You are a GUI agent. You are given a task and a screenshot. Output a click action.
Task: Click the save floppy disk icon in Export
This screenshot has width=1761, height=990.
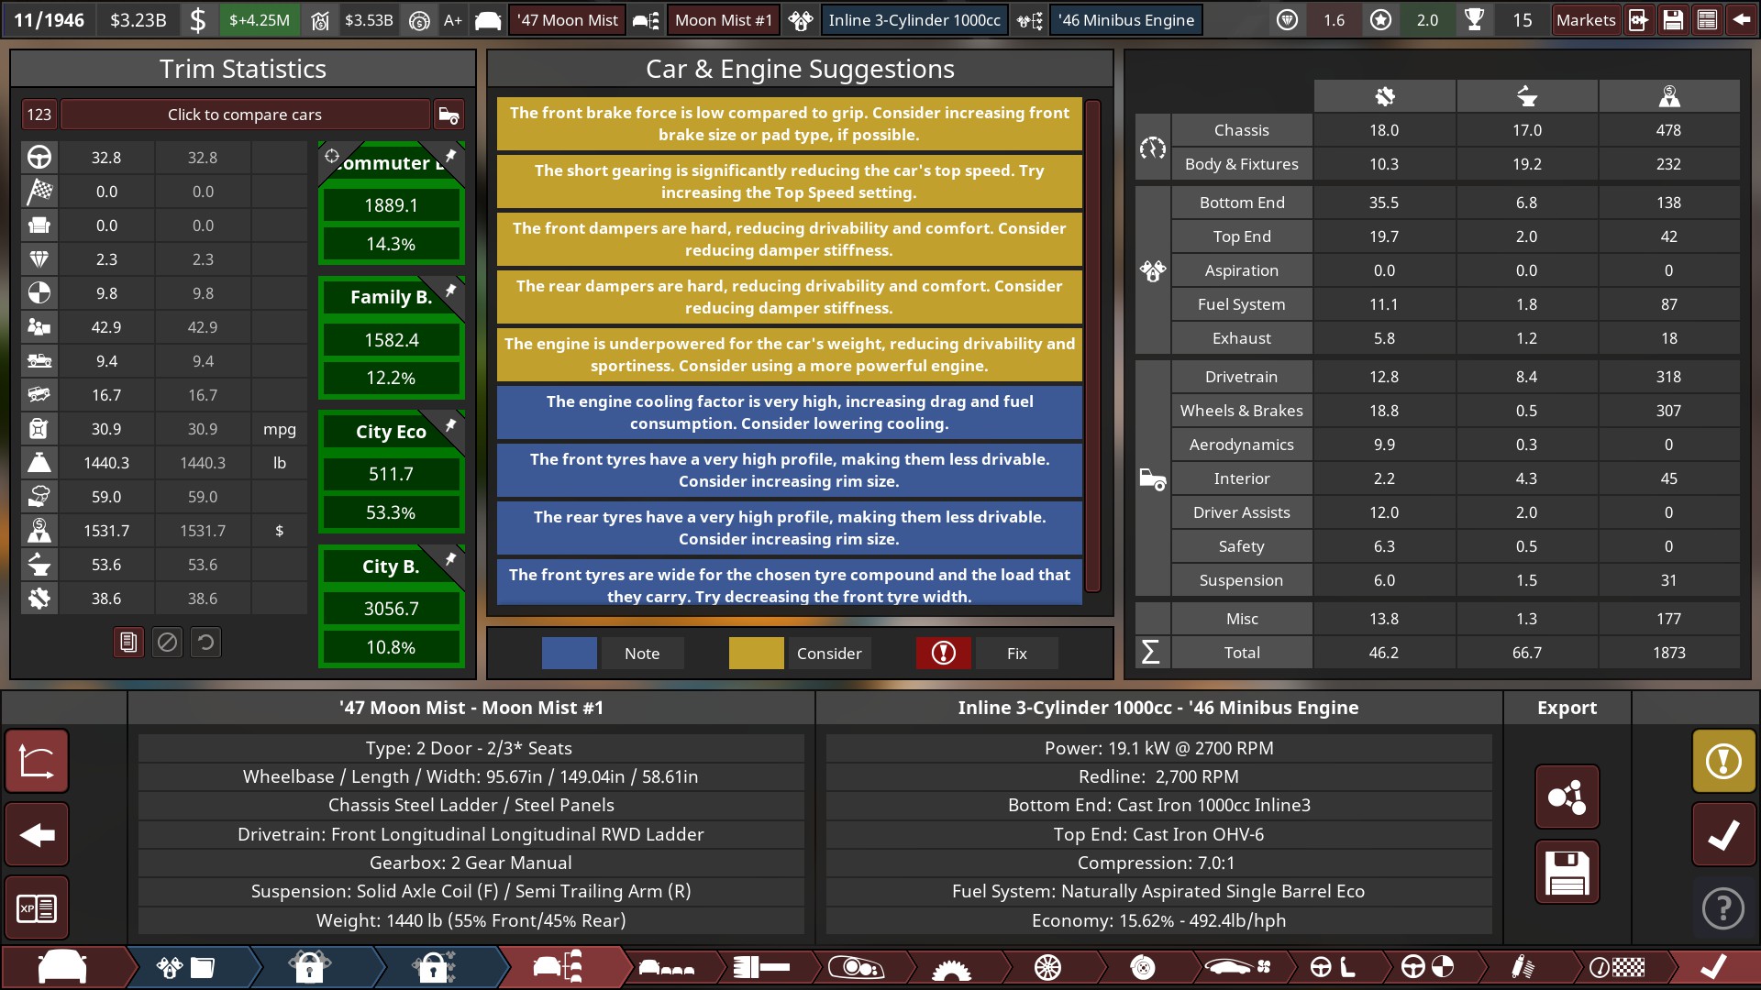1567,872
